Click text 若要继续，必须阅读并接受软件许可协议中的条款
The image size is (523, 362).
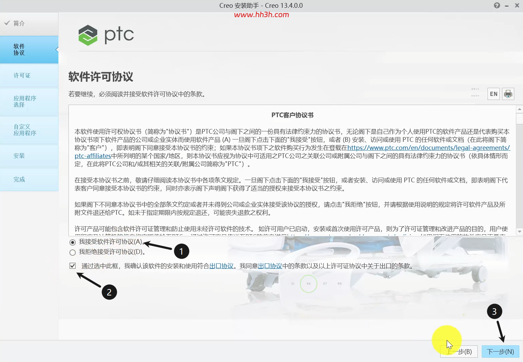click(x=137, y=94)
